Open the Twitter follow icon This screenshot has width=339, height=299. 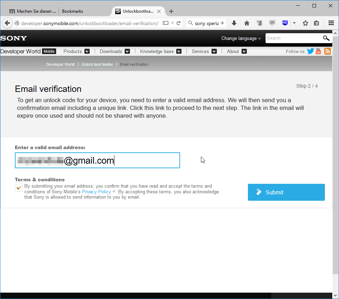310,51
